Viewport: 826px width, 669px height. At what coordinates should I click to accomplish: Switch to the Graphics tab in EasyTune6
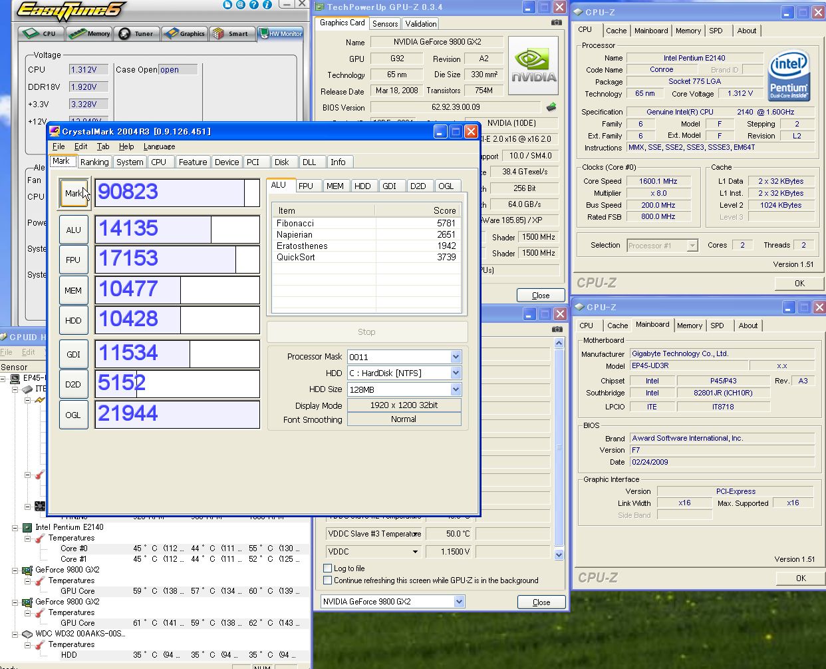[x=184, y=33]
